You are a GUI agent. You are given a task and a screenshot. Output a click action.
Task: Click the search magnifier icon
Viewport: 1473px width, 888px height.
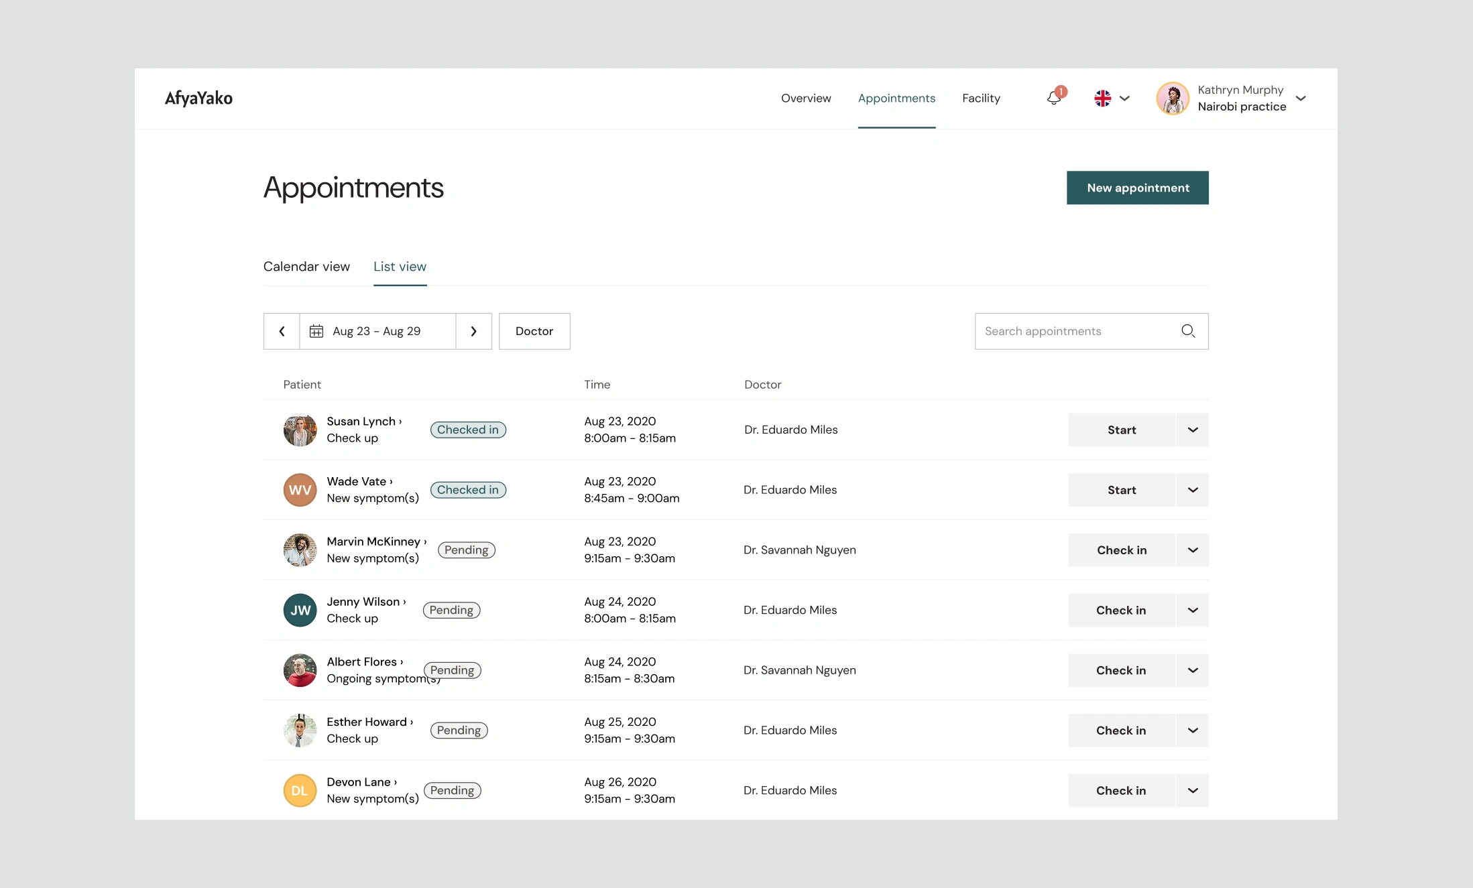coord(1187,331)
